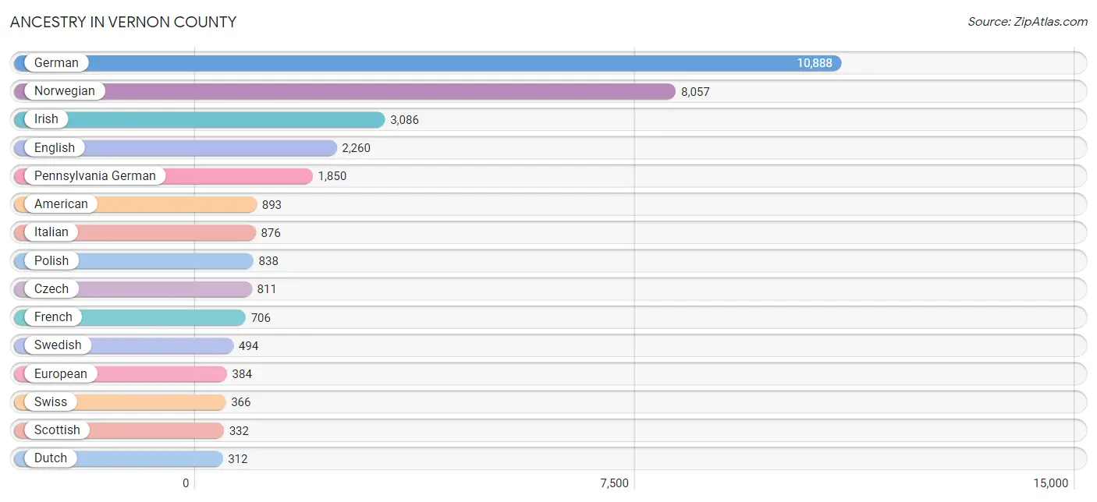Viewport: 1097px width, 502px height.
Task: Click the Ancestry in Vernon County title
Action: tap(123, 22)
